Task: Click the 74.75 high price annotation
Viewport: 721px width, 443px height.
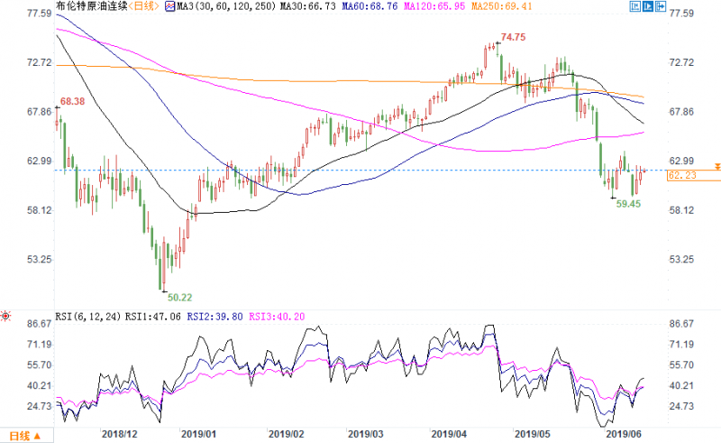Action: (x=513, y=37)
